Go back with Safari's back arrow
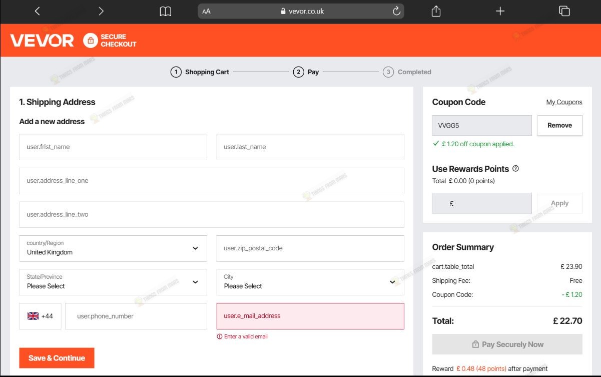Screen dimensions: 601x377 coord(37,11)
